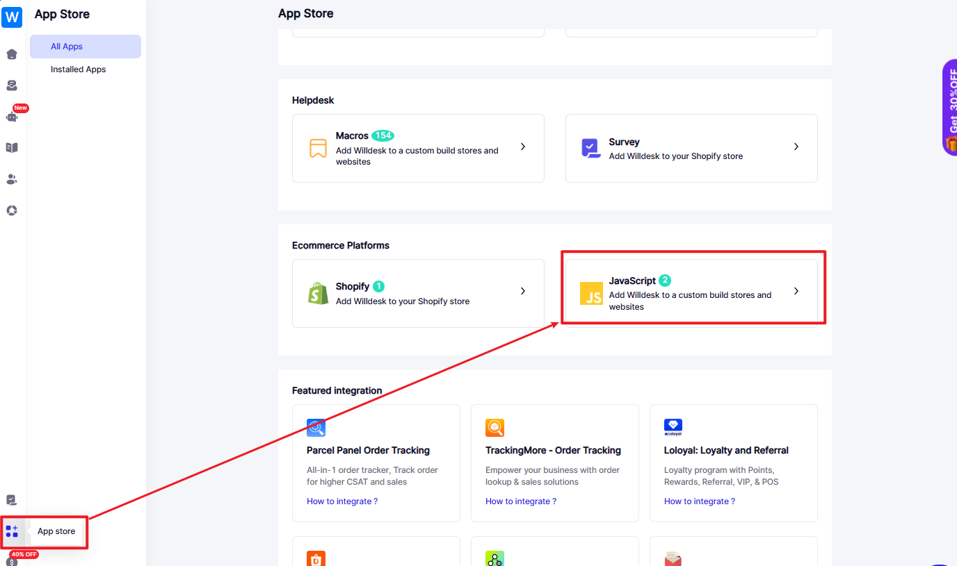Screen dimensions: 957x566
Task: Click the App store tooltip label
Action: pos(56,531)
